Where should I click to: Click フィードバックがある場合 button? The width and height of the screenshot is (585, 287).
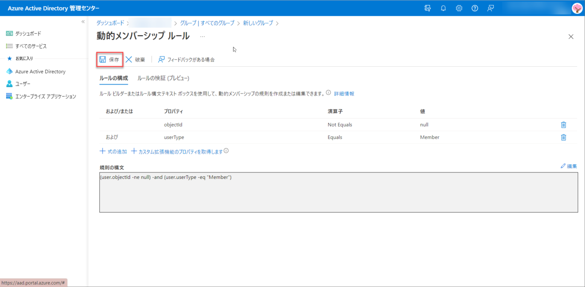pos(186,59)
